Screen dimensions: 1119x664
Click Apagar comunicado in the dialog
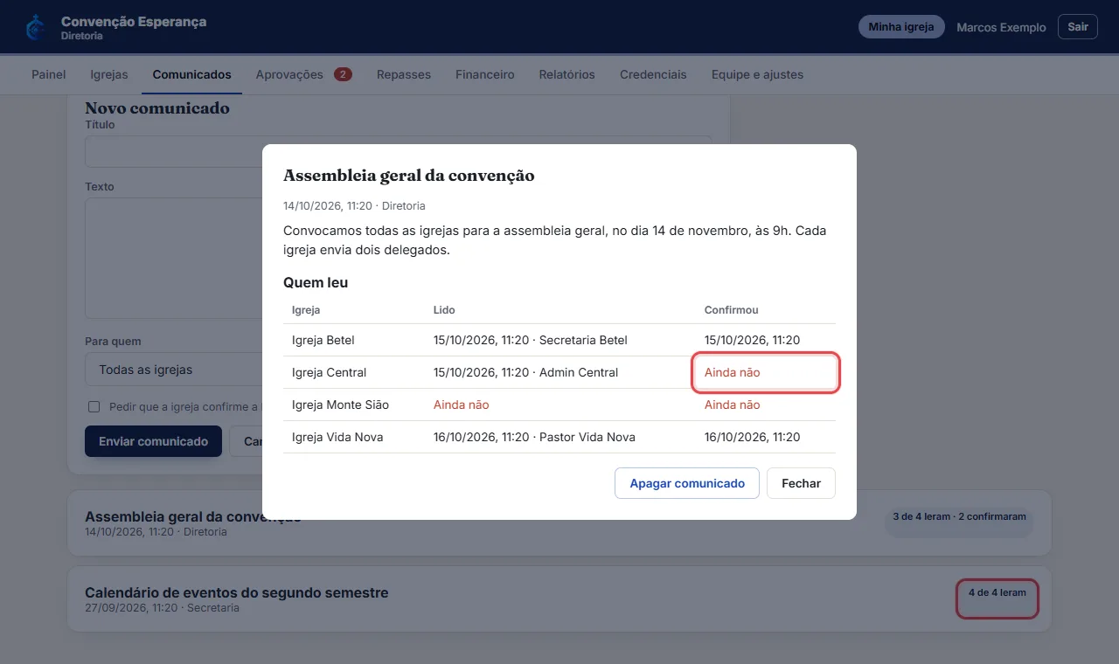[x=687, y=483]
